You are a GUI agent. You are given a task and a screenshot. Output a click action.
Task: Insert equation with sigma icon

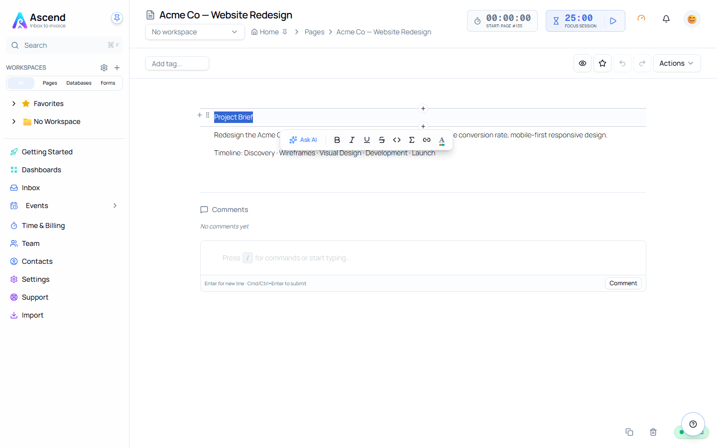[x=412, y=140]
